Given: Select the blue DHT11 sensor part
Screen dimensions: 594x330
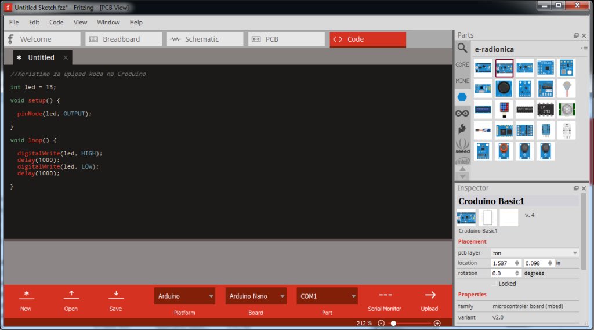Looking at the screenshot, I should click(545, 130).
